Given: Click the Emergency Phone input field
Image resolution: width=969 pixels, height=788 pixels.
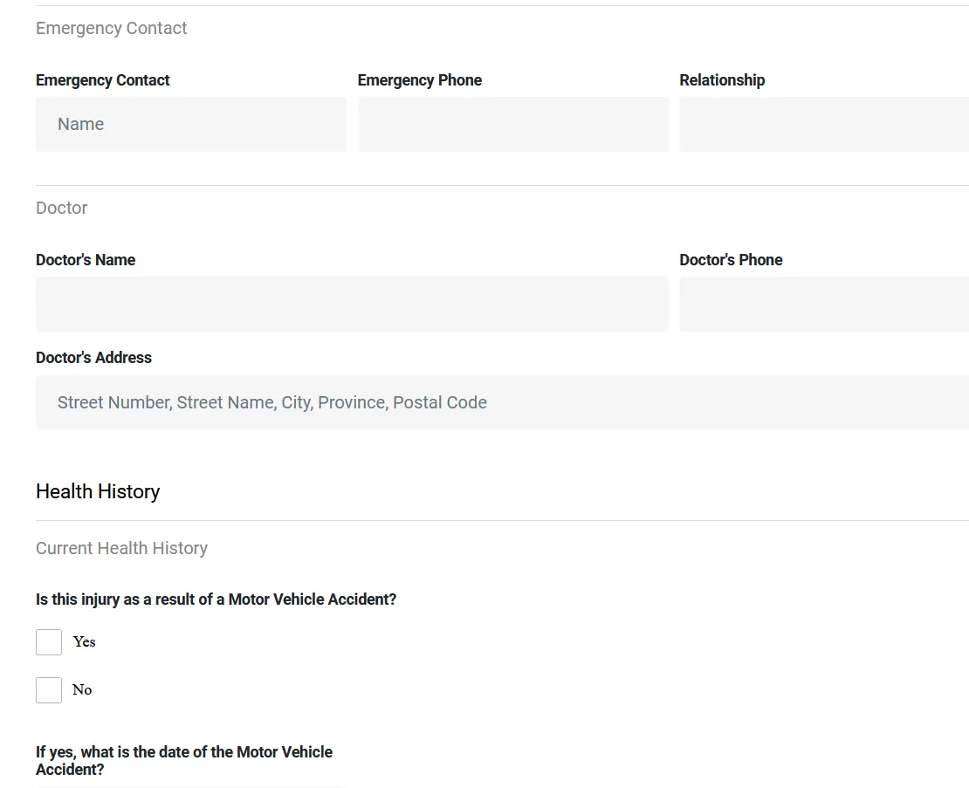Looking at the screenshot, I should point(513,124).
